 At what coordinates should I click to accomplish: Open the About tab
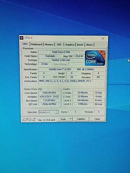tap(89, 45)
